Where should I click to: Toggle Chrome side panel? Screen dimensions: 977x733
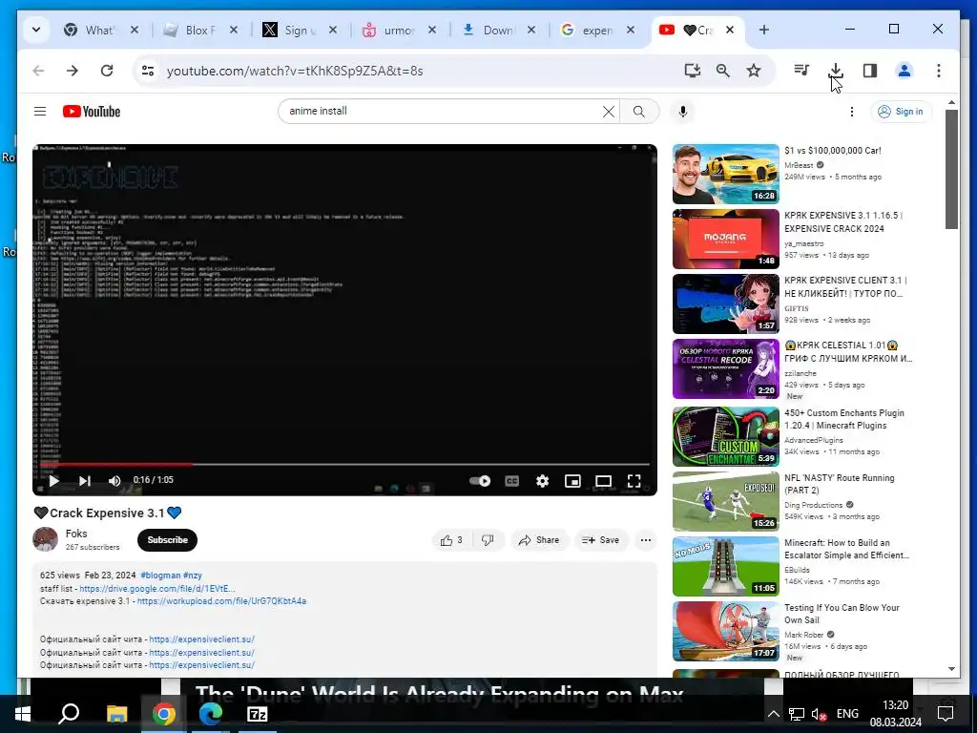(870, 71)
